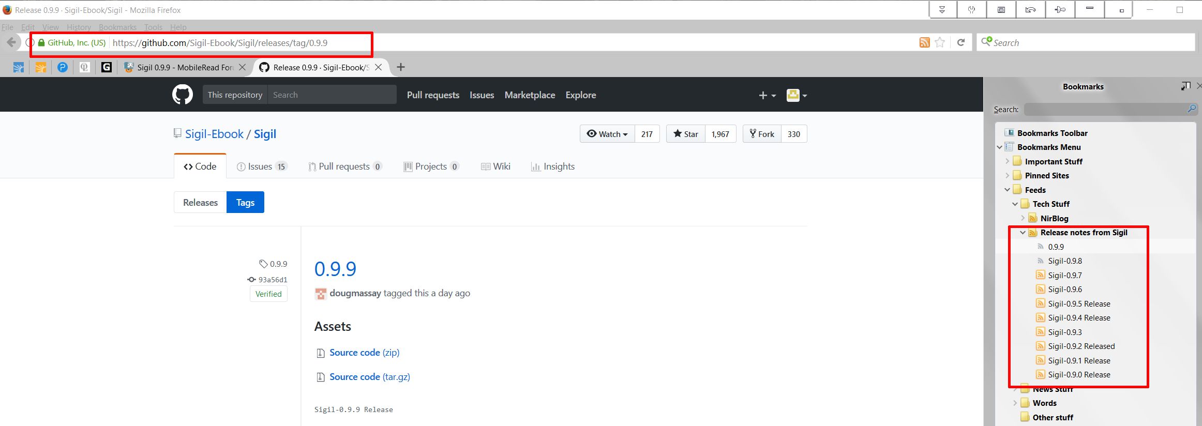Open the Sigil-0.9.6 feed entry
Image resolution: width=1202 pixels, height=426 pixels.
click(1065, 289)
